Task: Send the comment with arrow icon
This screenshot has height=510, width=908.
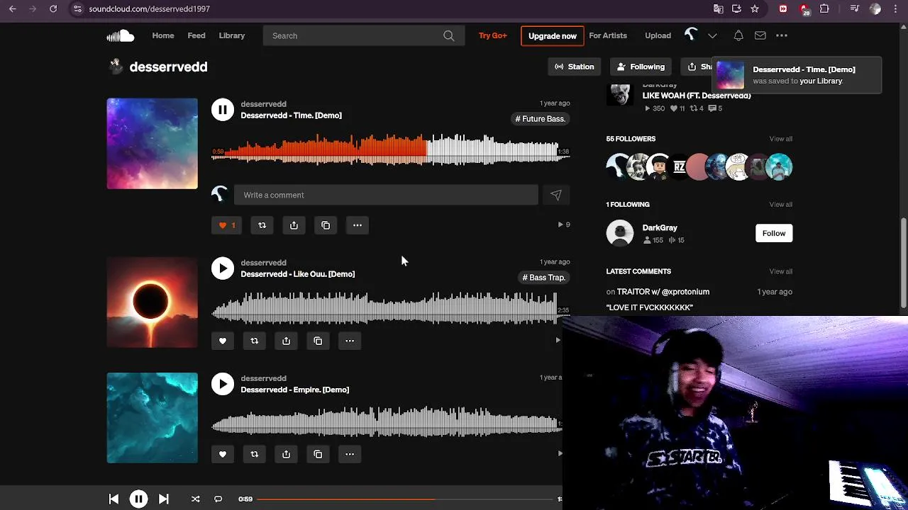Action: pyautogui.click(x=556, y=195)
